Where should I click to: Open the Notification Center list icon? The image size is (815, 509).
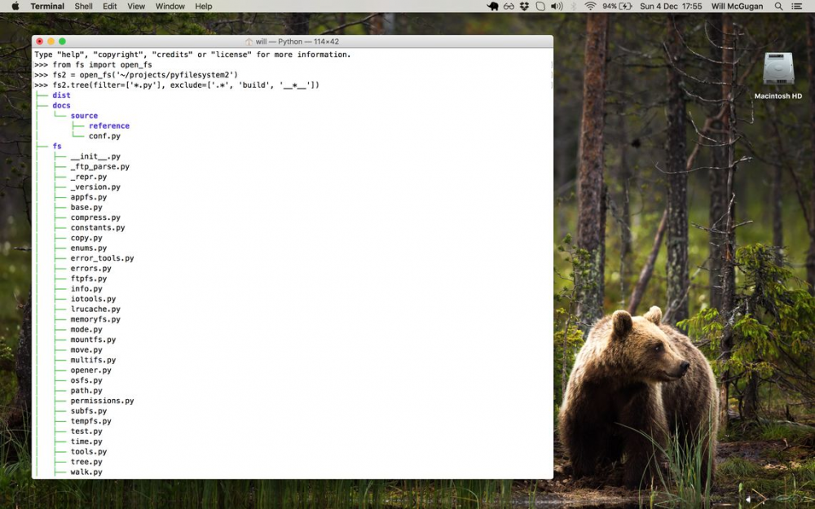coord(796,7)
